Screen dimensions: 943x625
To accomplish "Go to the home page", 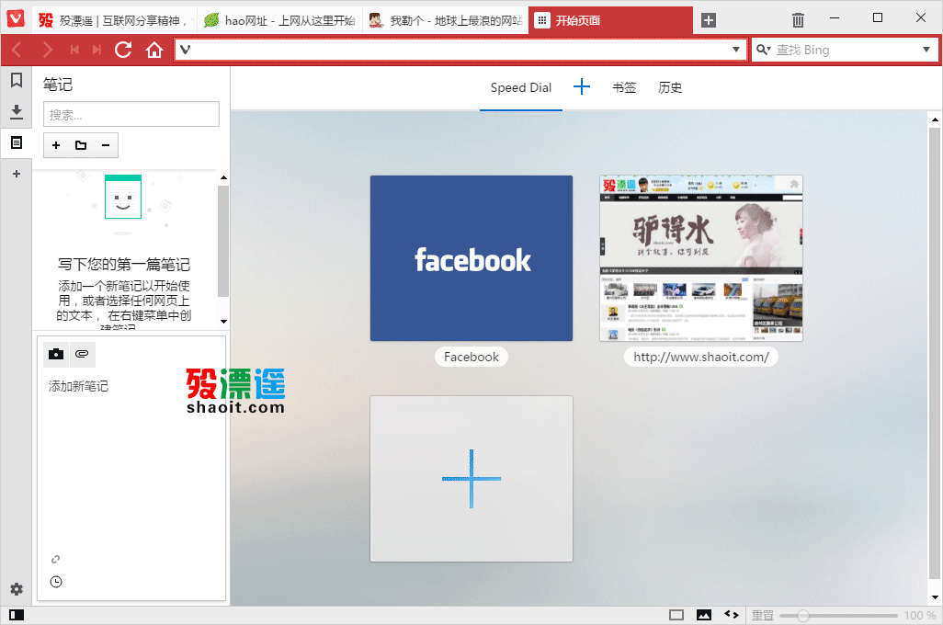I will [x=154, y=50].
